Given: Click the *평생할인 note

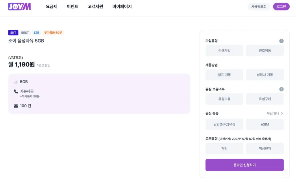Looking at the screenshot, I should tap(44, 65).
